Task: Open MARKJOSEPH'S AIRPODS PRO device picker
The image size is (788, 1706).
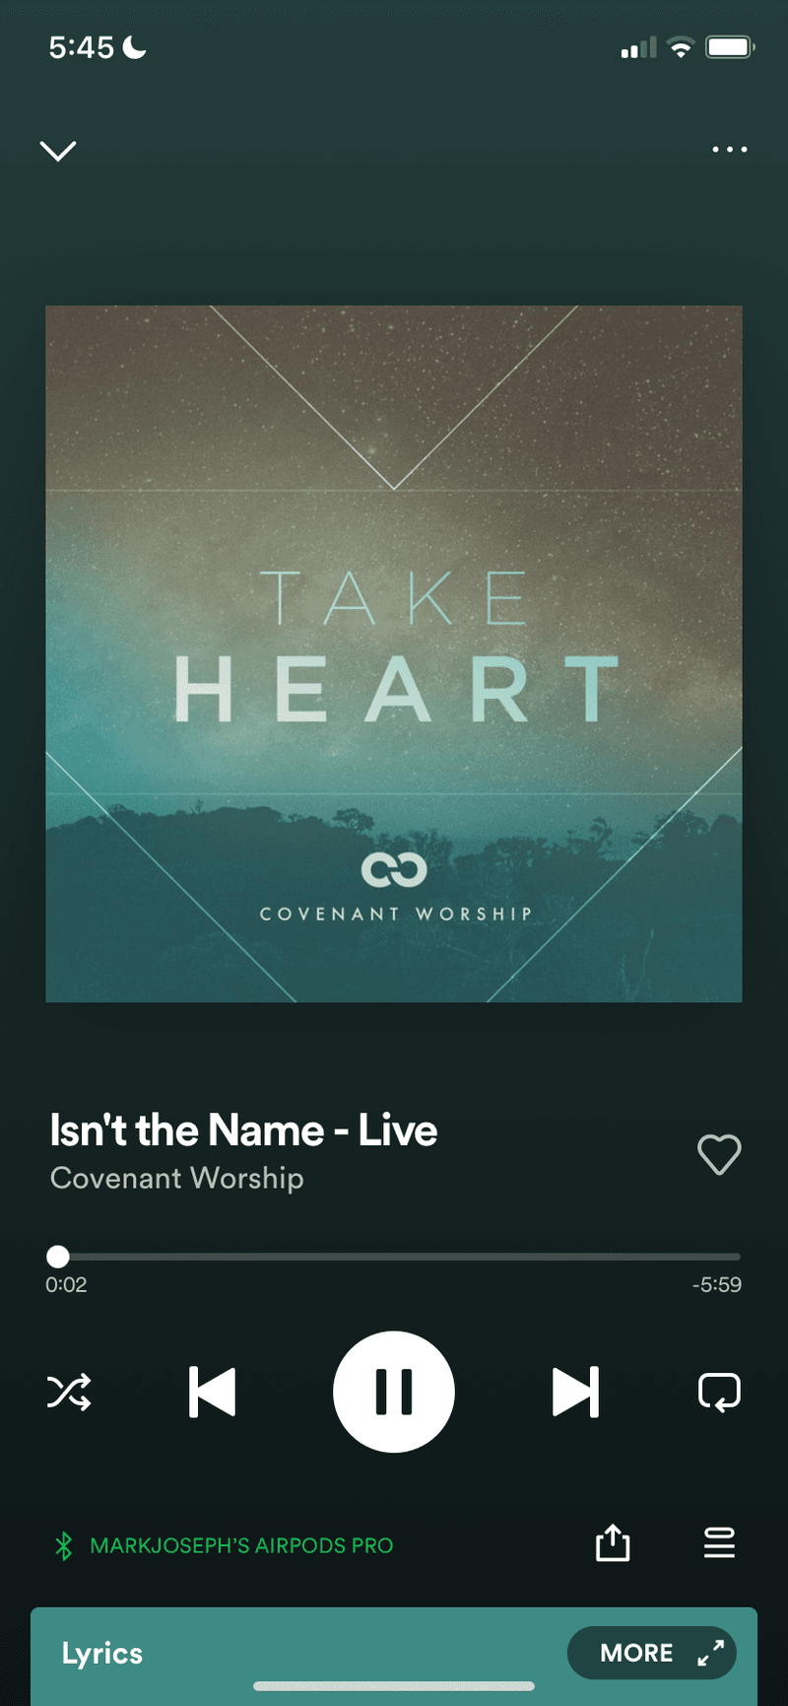Action: click(241, 1545)
